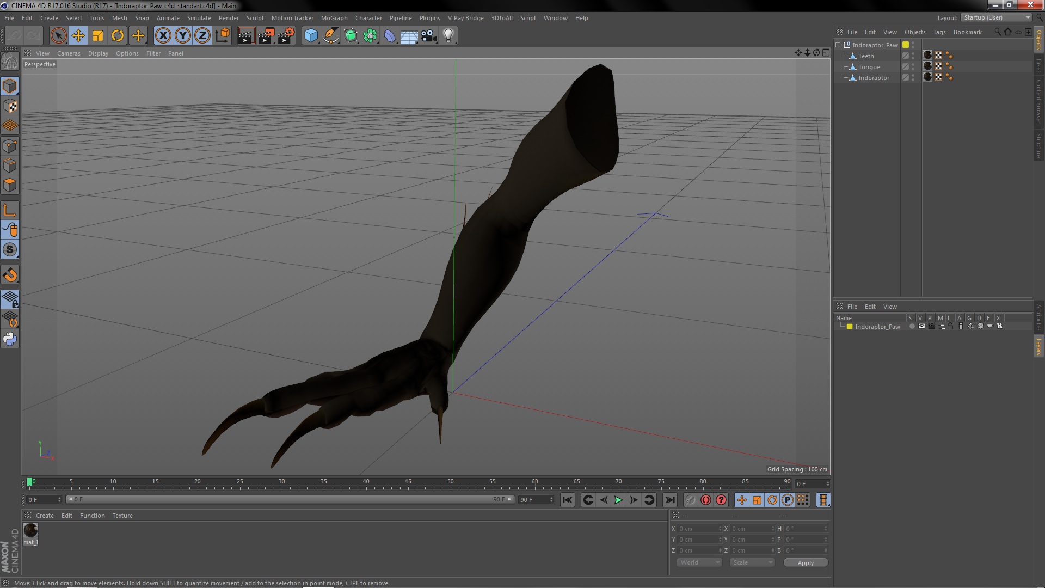Select the Live Selection tool
Screen dimensions: 1045x588
coord(58,36)
